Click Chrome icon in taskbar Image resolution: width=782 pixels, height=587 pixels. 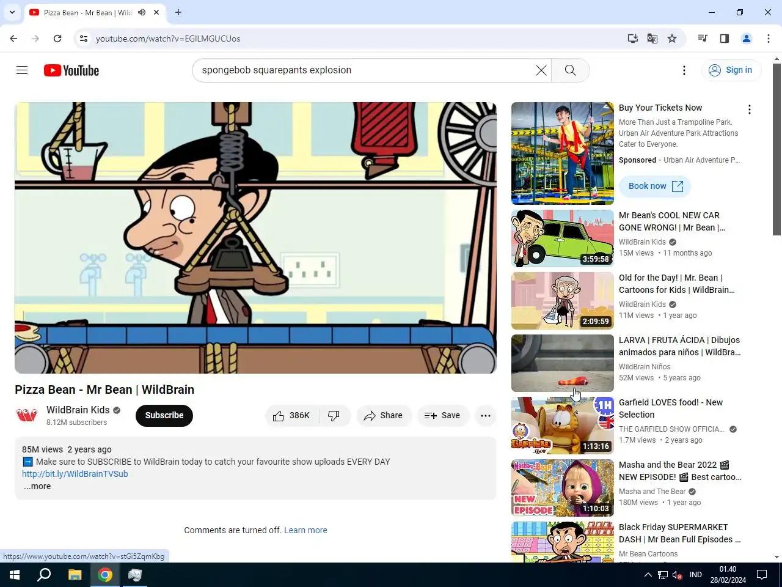coord(105,575)
